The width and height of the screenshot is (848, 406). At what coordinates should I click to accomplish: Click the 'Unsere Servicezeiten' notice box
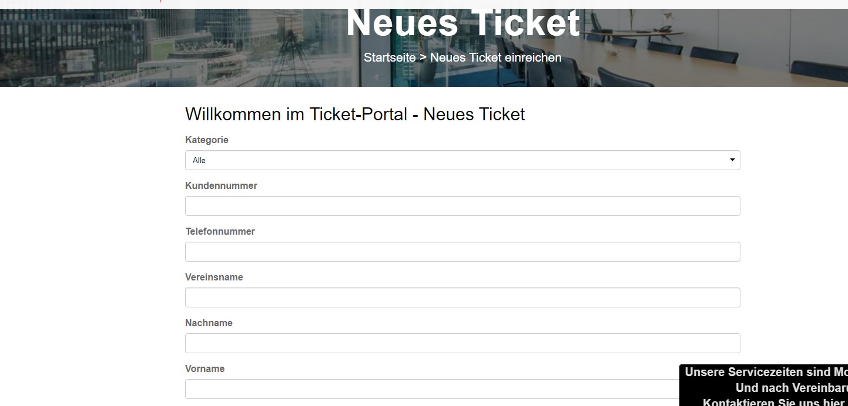click(x=764, y=385)
